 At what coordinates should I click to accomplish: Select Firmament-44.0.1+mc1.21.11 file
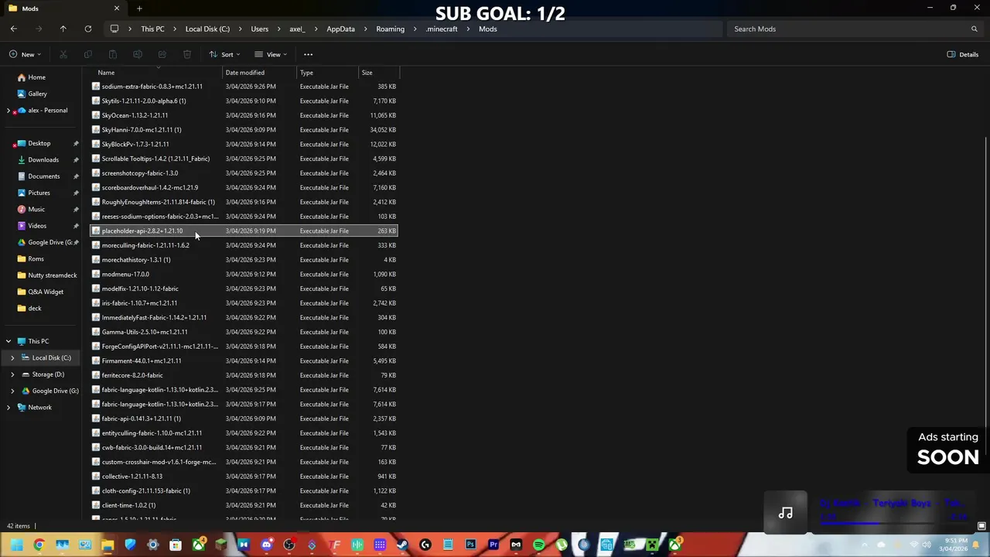pos(244,361)
